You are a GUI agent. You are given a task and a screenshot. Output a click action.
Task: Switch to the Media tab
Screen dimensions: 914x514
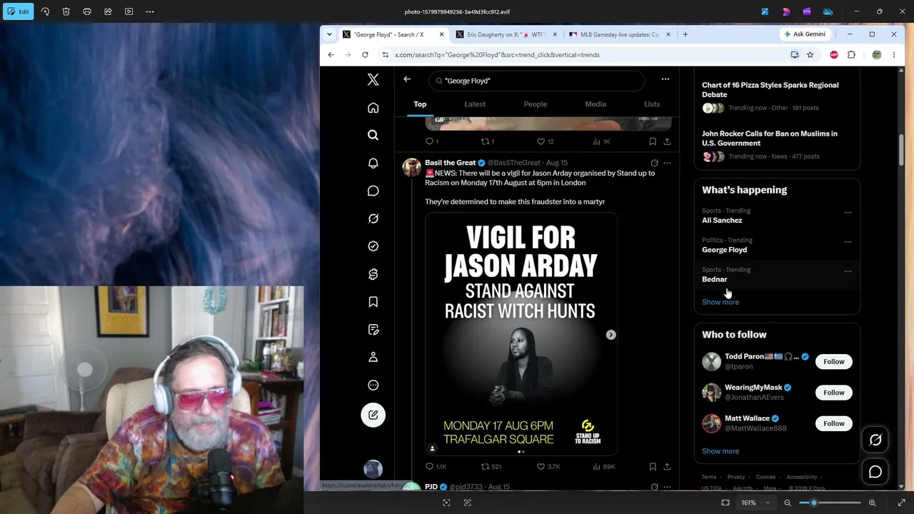coord(596,104)
